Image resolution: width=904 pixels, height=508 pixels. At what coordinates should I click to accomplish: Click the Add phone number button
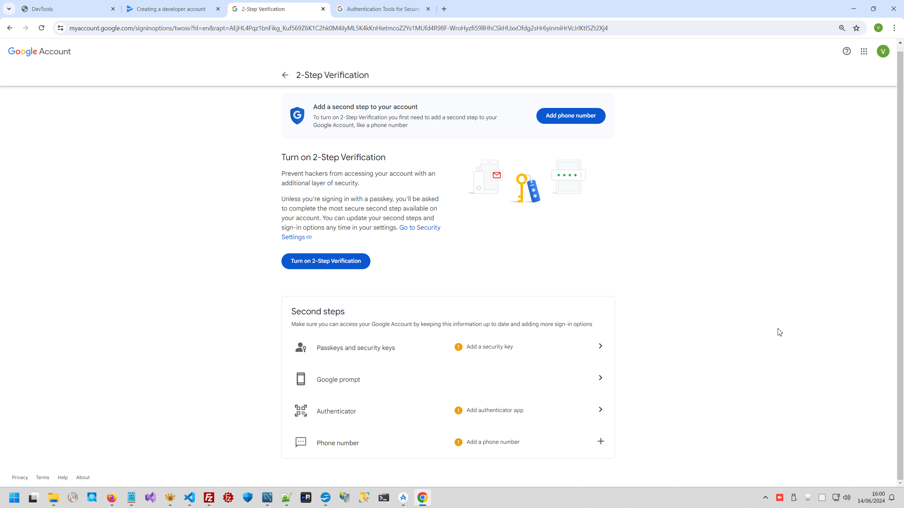pos(571,116)
